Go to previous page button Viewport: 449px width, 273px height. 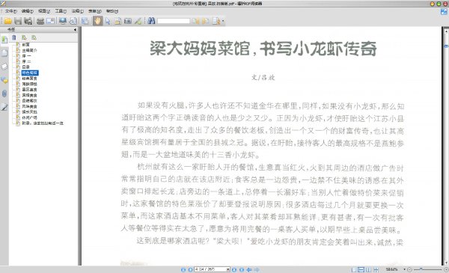[190, 269]
